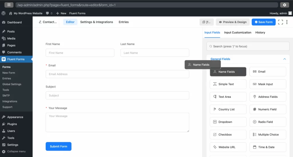293x157 pixels.
Task: Open Appearance in sidebar
Action: tap(16, 117)
